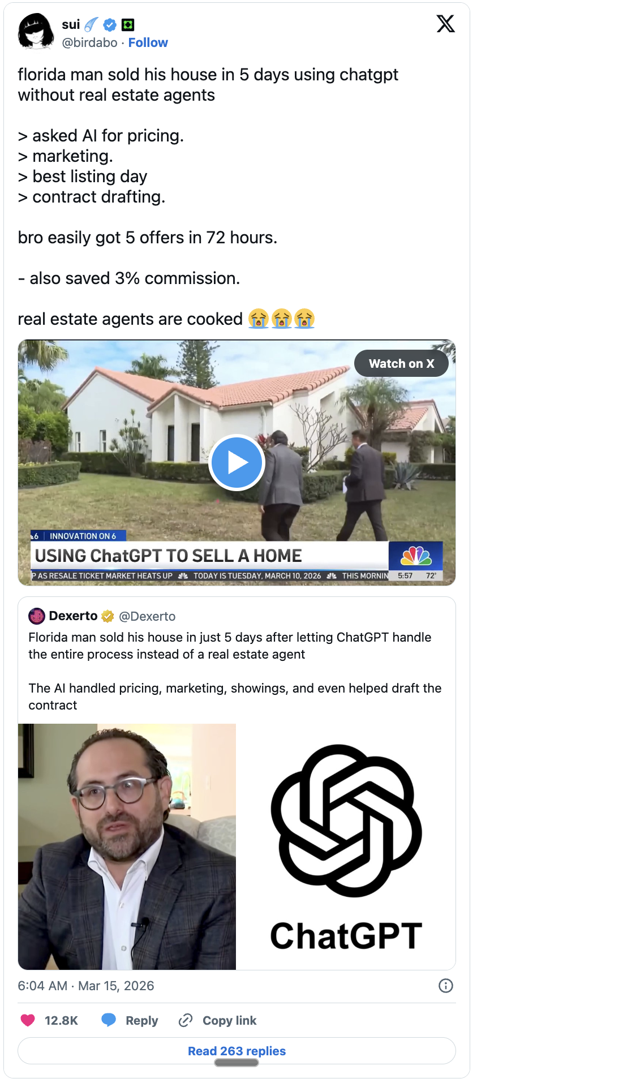Click the X logo icon
636x1083 pixels.
click(x=445, y=24)
